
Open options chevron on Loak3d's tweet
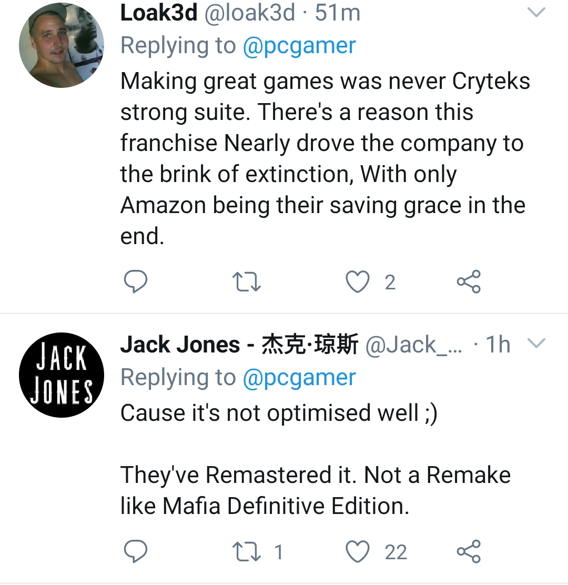tap(536, 13)
